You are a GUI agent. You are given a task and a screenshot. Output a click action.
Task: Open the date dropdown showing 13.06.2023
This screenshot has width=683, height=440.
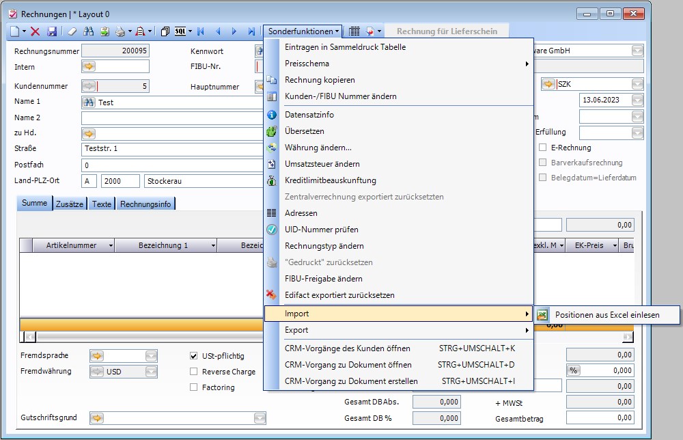(637, 100)
